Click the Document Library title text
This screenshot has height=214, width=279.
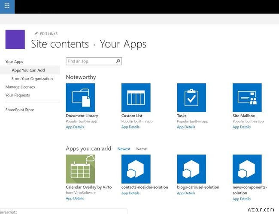pyautogui.click(x=82, y=116)
